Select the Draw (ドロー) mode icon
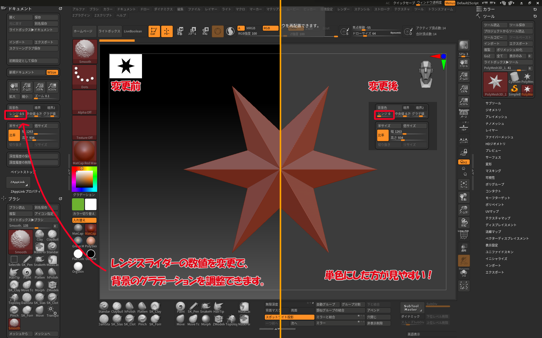Viewport: 542px width, 338px height. click(x=167, y=31)
